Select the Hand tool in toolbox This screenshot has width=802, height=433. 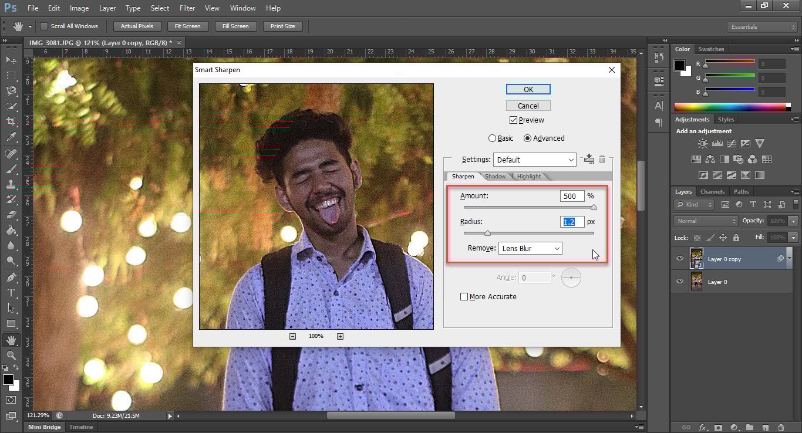tap(11, 340)
